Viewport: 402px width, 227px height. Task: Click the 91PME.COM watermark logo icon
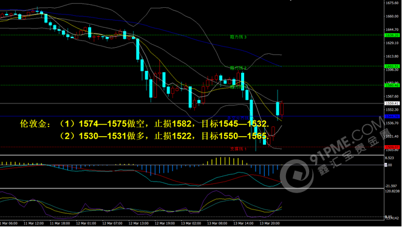coord(296,176)
